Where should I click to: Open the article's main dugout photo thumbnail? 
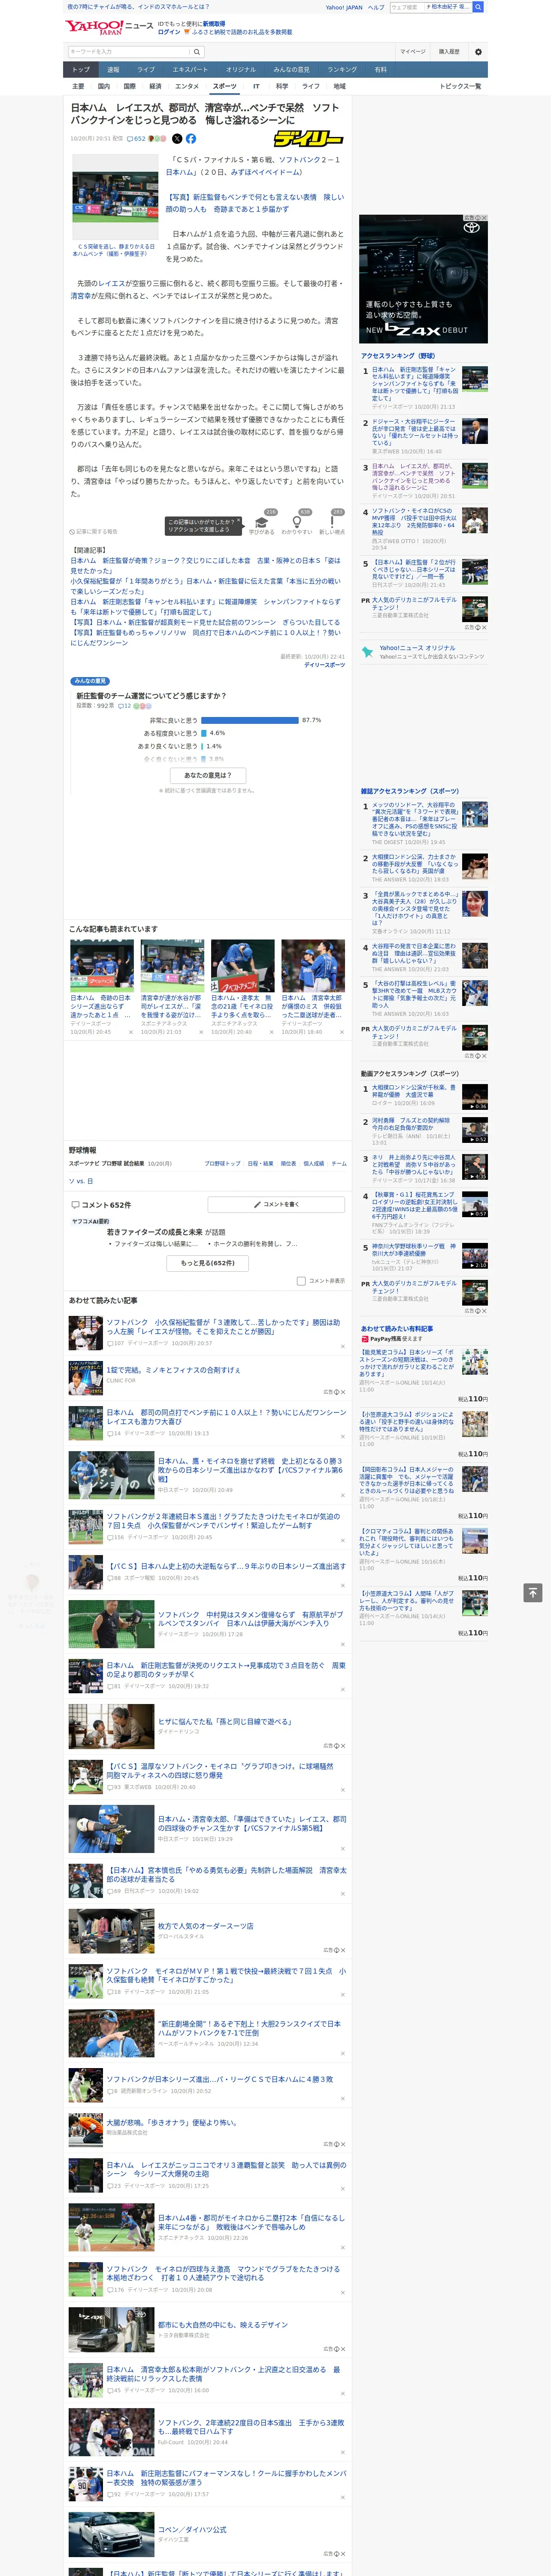pyautogui.click(x=115, y=197)
